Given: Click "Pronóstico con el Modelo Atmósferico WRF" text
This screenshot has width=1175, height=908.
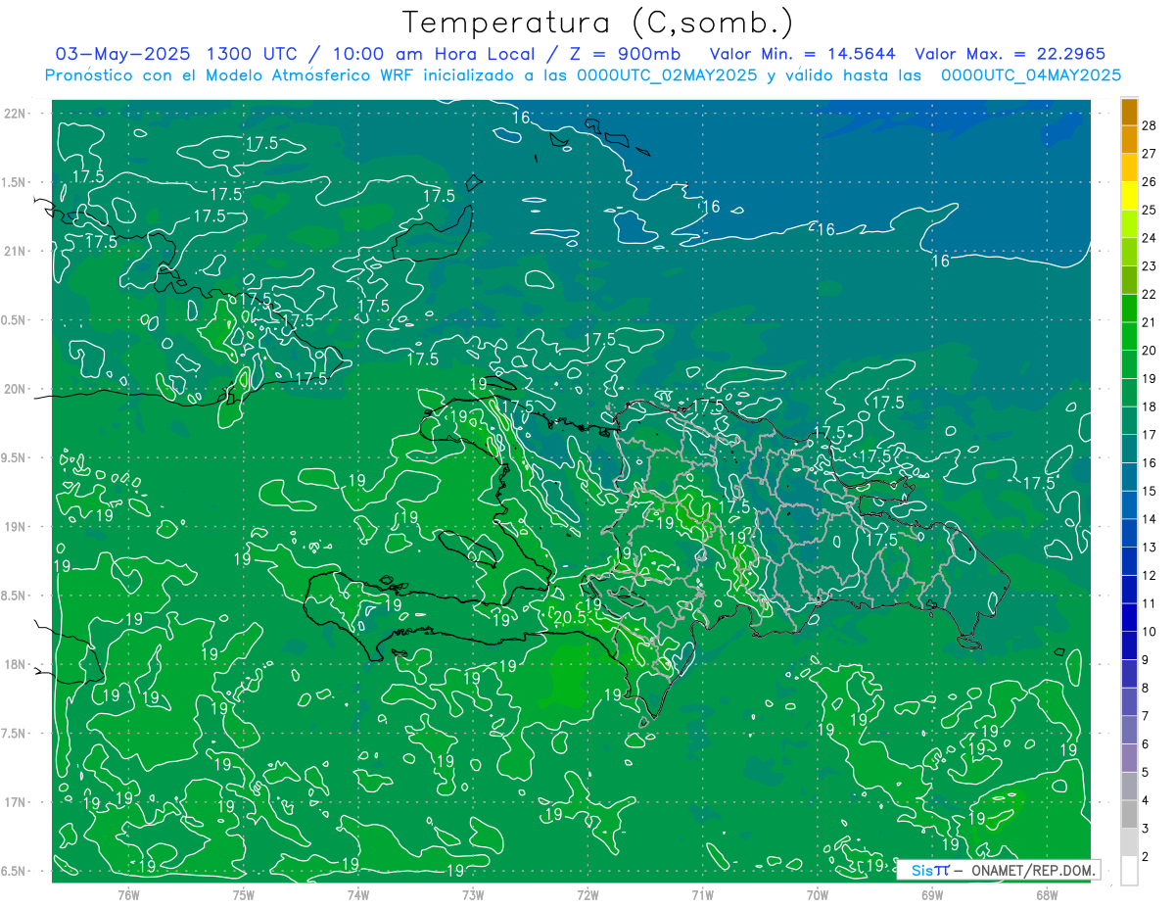Looking at the screenshot, I should point(231,74).
